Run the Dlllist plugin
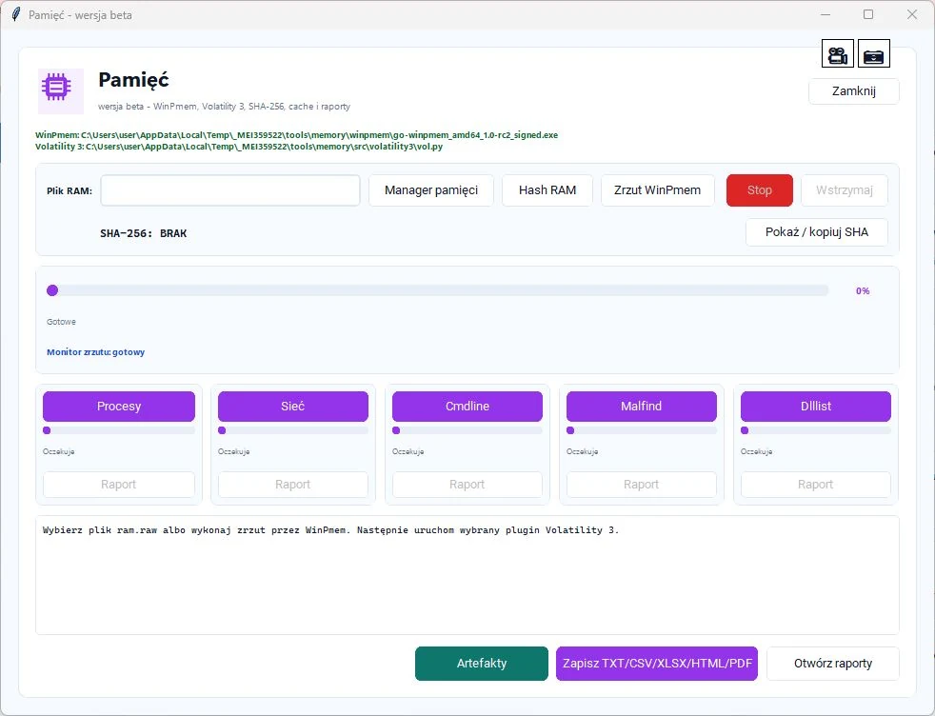This screenshot has height=716, width=935. (x=815, y=406)
